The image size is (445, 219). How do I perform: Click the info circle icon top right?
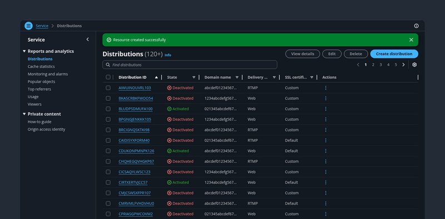[416, 26]
